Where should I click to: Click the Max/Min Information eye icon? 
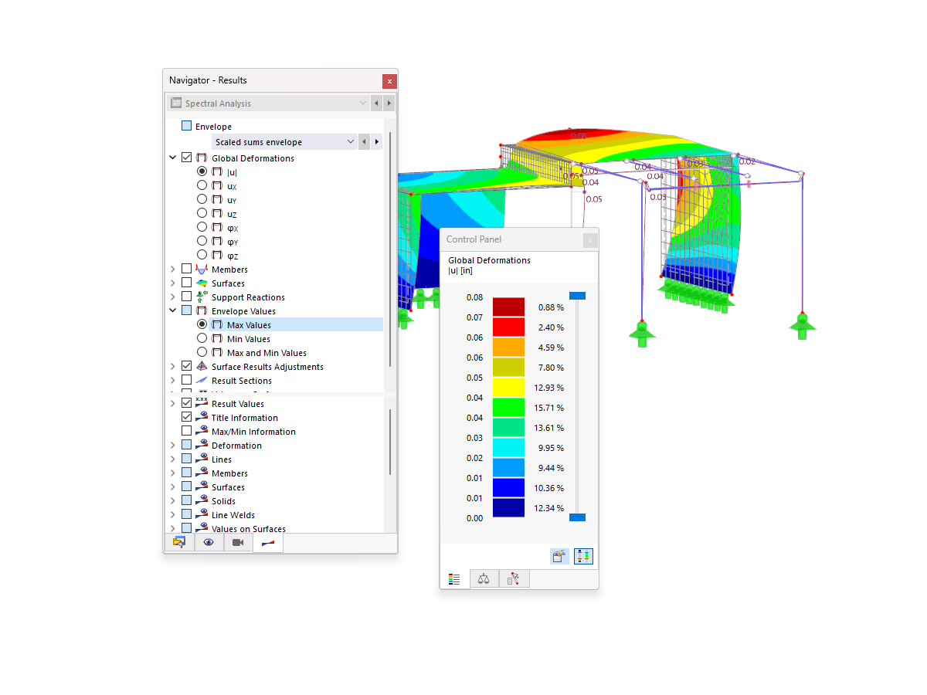coord(202,431)
